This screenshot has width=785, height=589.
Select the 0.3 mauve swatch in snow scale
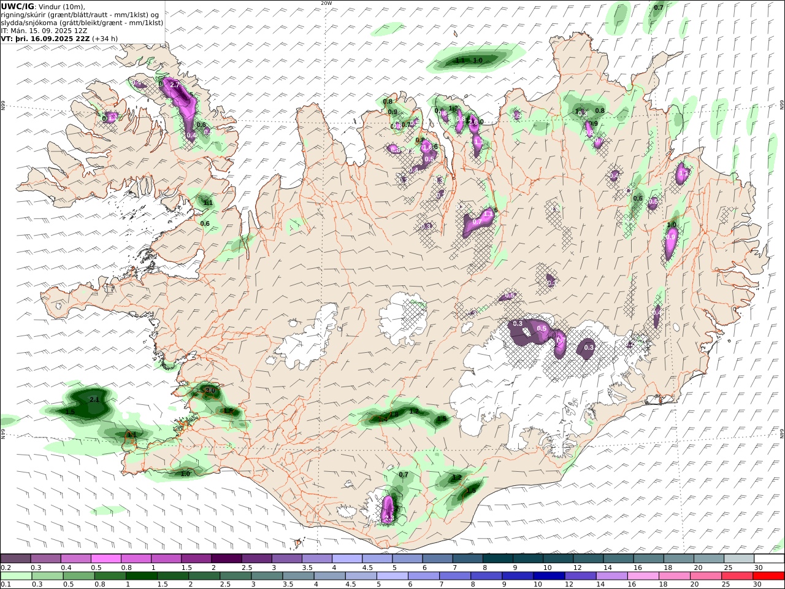click(45, 559)
